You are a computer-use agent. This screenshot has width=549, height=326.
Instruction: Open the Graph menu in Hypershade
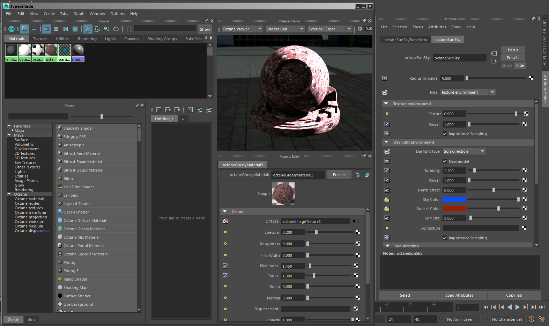point(79,14)
